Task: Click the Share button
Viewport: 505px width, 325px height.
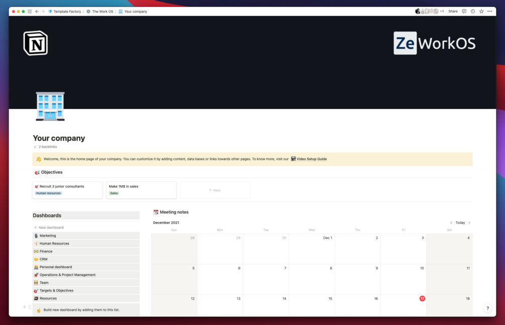Action: click(x=453, y=11)
